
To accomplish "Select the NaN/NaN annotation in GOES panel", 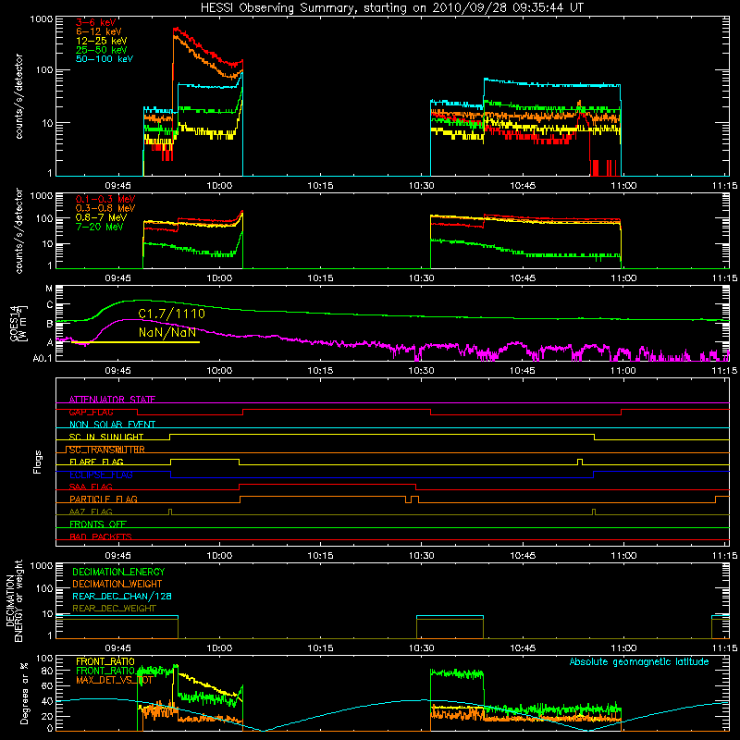I will [167, 332].
